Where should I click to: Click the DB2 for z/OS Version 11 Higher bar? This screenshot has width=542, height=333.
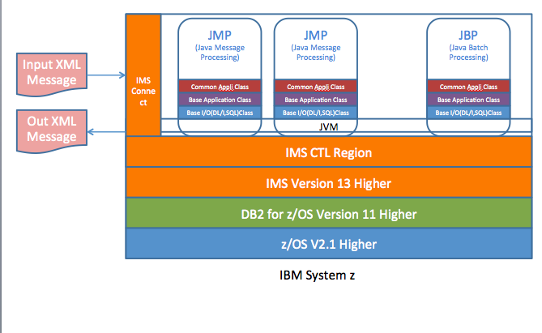coord(329,213)
